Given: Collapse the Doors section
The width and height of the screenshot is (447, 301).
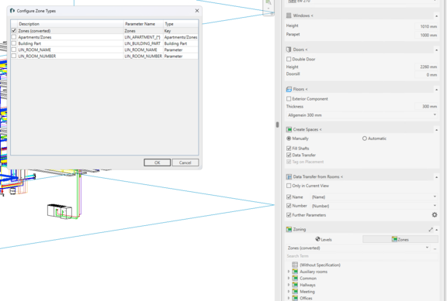Looking at the screenshot, I should point(436,50).
